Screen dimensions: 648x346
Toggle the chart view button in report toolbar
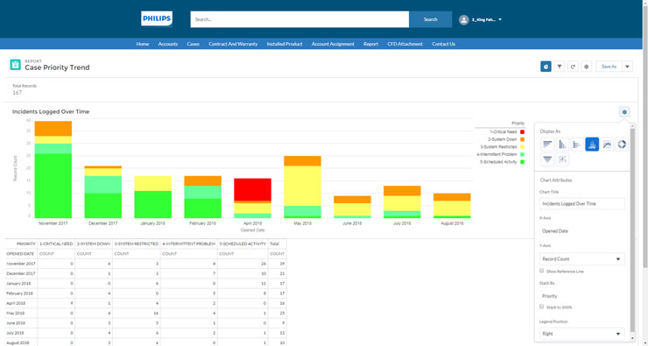point(546,67)
